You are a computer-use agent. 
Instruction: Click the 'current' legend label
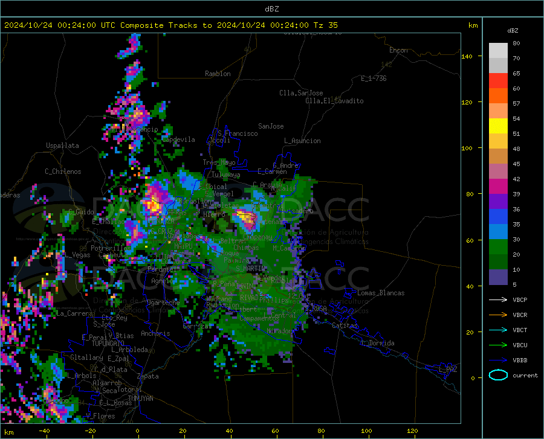(525, 375)
